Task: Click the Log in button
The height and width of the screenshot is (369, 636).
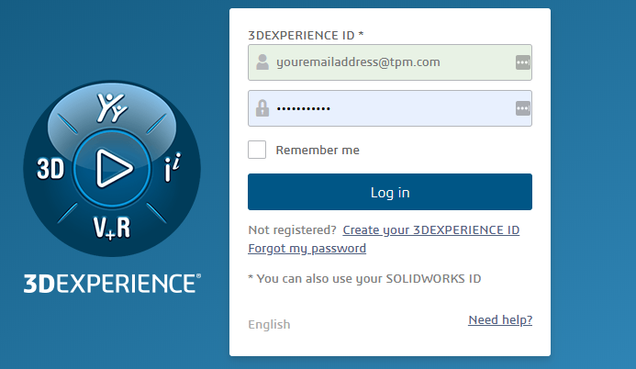Action: point(390,192)
